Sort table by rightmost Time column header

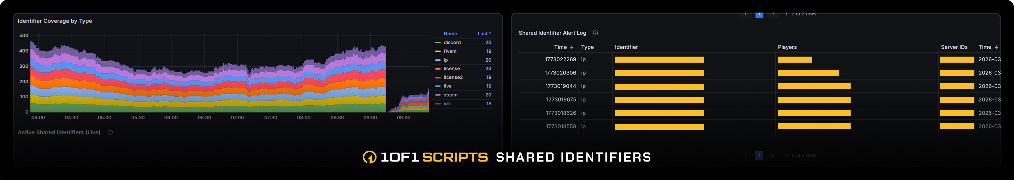coord(988,47)
